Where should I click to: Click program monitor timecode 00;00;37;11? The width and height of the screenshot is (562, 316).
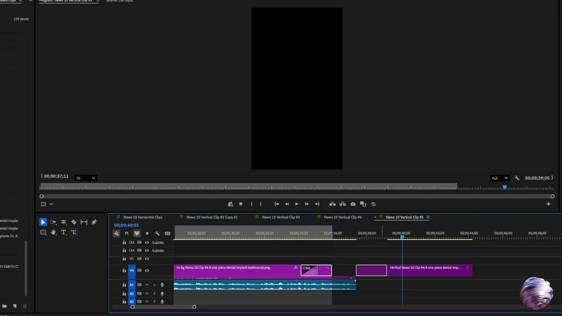pos(56,176)
